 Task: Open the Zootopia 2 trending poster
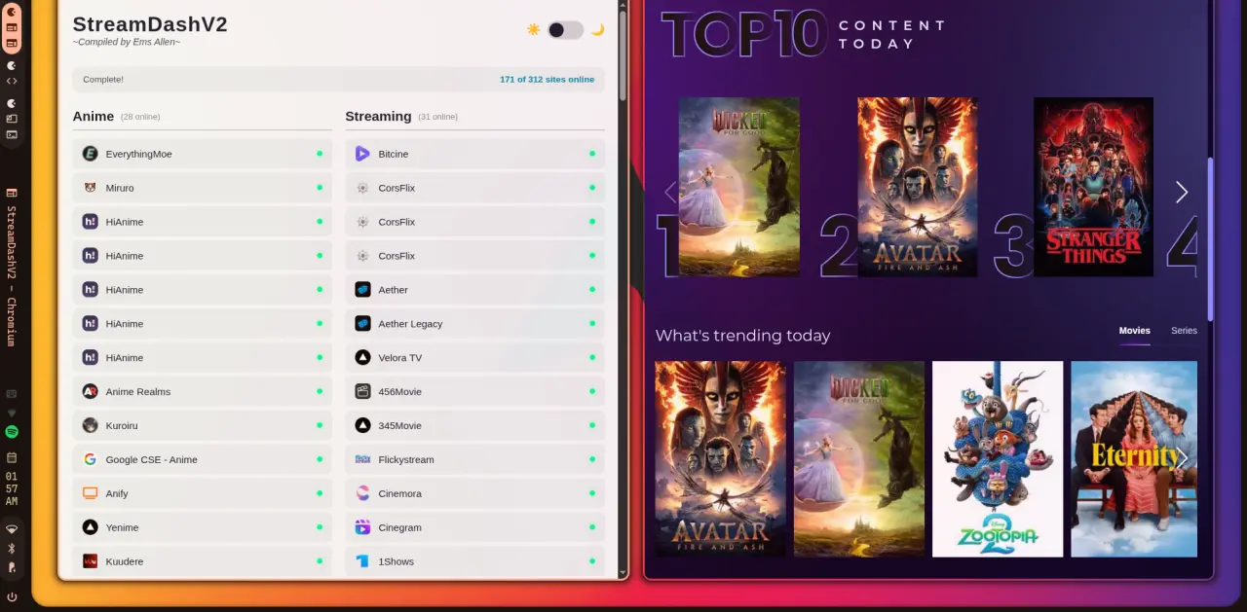(998, 459)
